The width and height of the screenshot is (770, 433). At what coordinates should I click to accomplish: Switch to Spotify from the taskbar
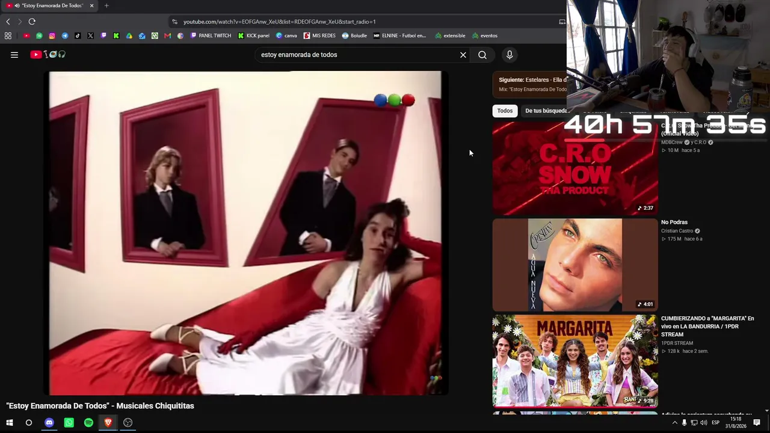coord(88,423)
